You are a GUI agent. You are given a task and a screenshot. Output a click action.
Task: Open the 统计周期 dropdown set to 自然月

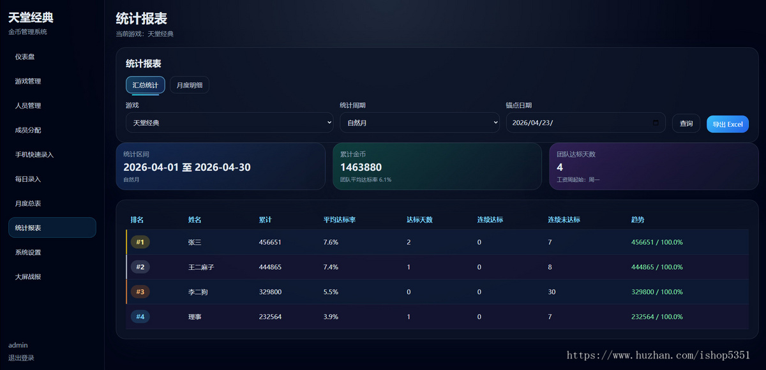419,122
